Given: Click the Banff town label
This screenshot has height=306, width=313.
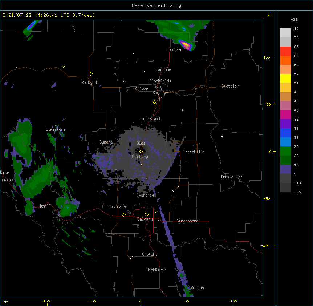Looking at the screenshot, I should click(x=45, y=206).
